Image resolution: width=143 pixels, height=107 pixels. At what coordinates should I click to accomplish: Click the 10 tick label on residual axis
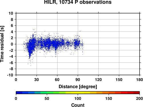click(11, 13)
